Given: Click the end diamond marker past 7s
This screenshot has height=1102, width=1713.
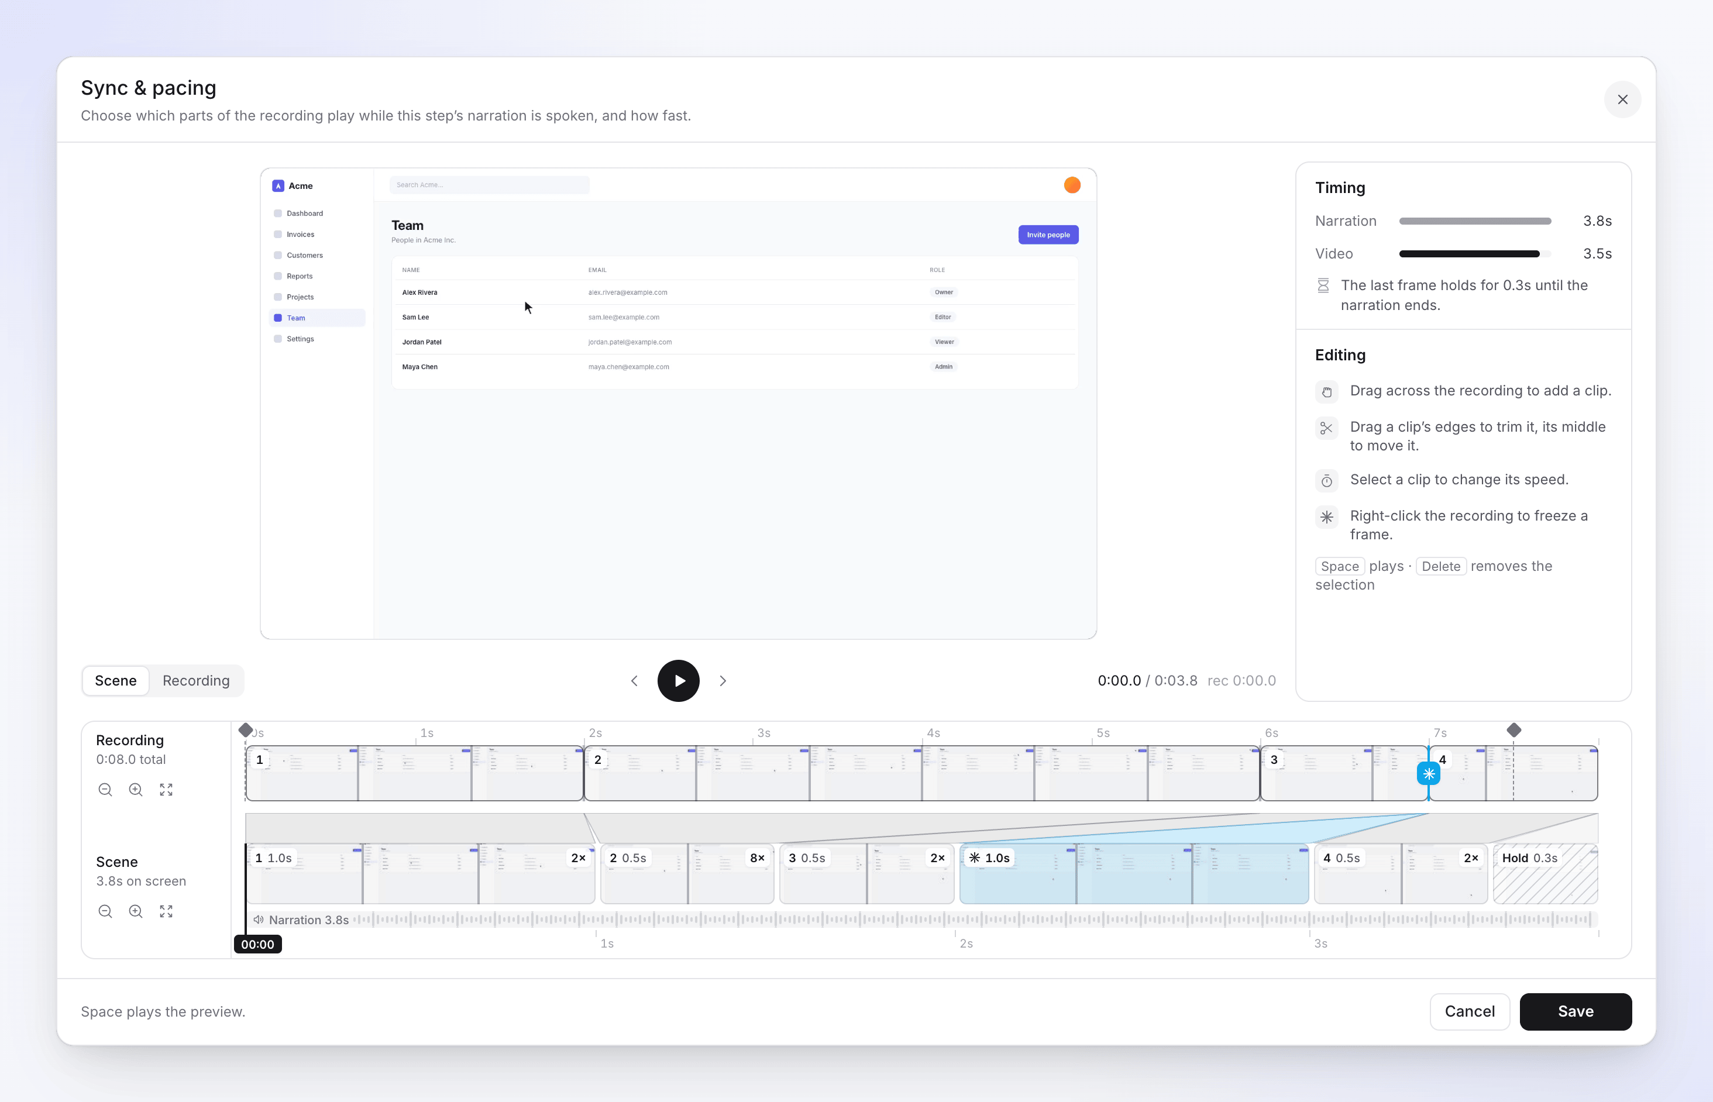Looking at the screenshot, I should coord(1514,730).
